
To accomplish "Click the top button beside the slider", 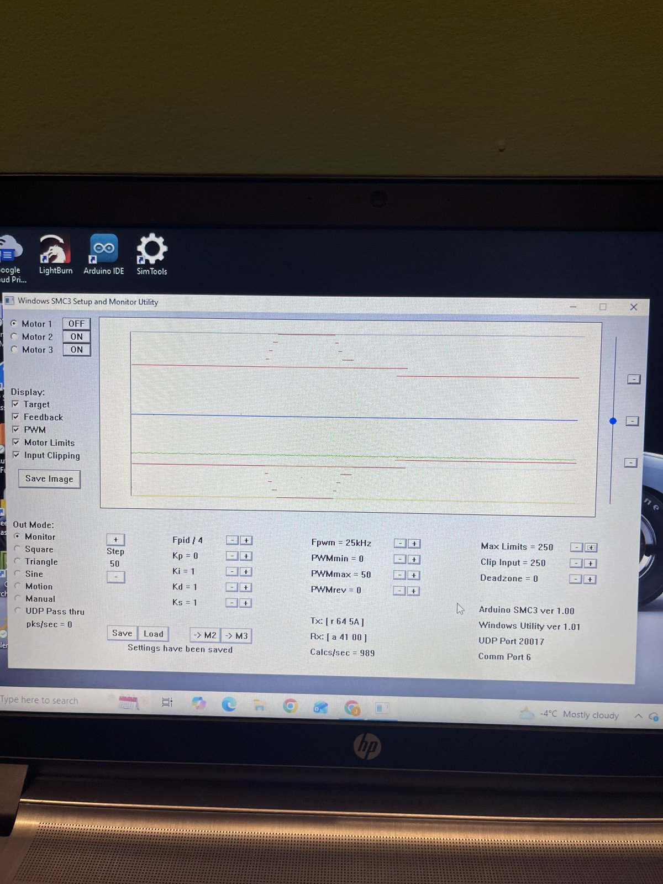I will point(634,379).
